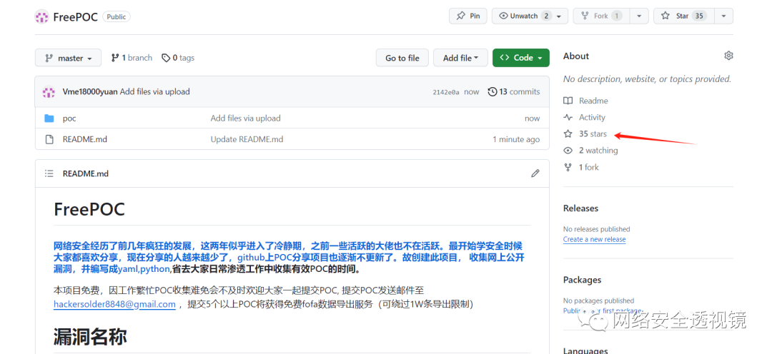The width and height of the screenshot is (772, 354).
Task: Fork the repository with the Fork button
Action: tap(601, 16)
